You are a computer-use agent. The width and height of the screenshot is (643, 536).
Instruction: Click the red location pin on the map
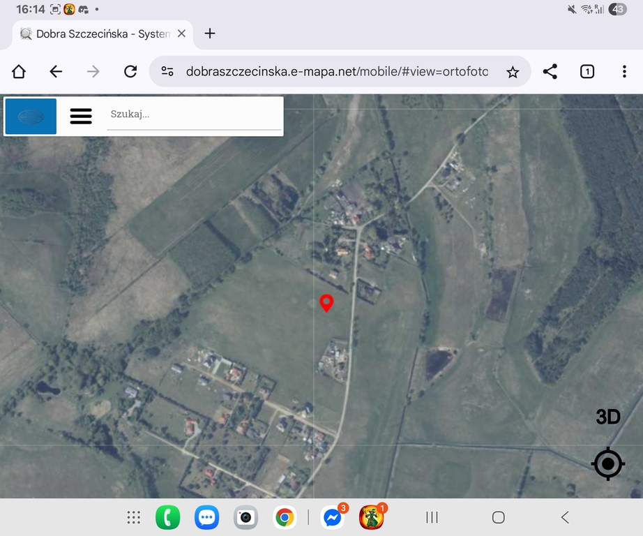(x=326, y=302)
